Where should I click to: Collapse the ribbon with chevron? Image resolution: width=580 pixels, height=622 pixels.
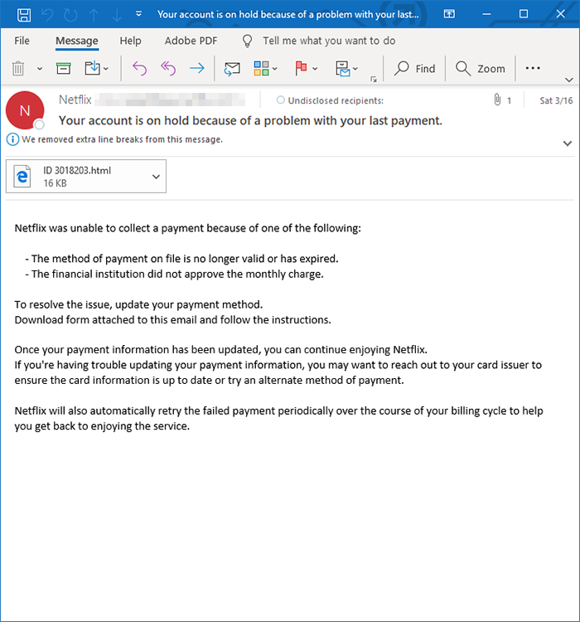coord(569,80)
